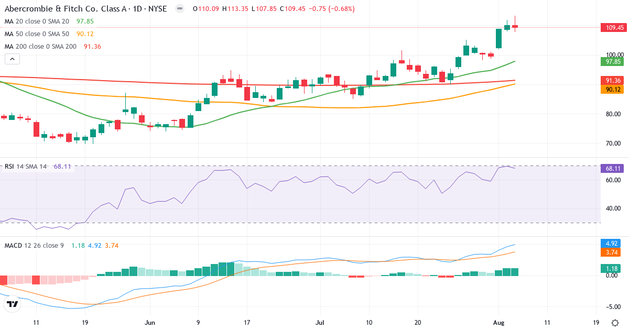Click the TradingView logo icon
This screenshot has height=330, width=629.
coord(13,304)
